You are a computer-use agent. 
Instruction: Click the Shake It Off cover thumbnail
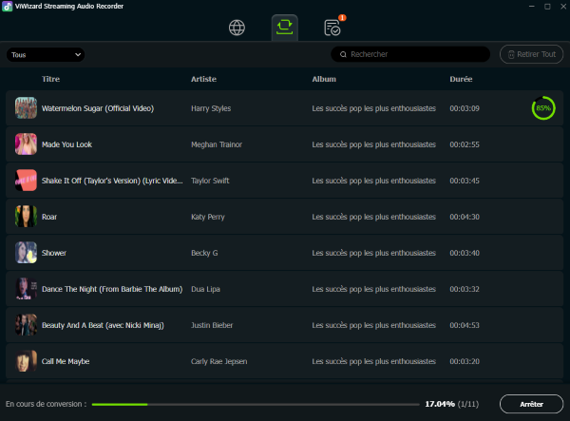click(26, 181)
